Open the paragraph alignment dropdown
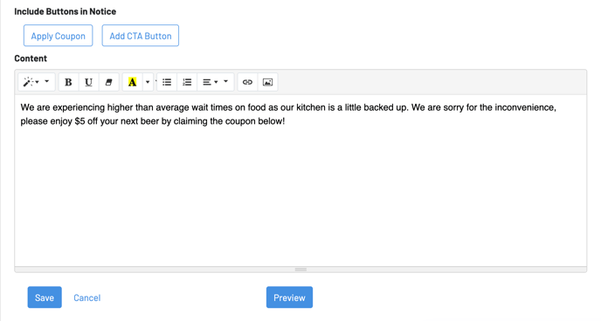This screenshot has height=321, width=601. [x=216, y=82]
